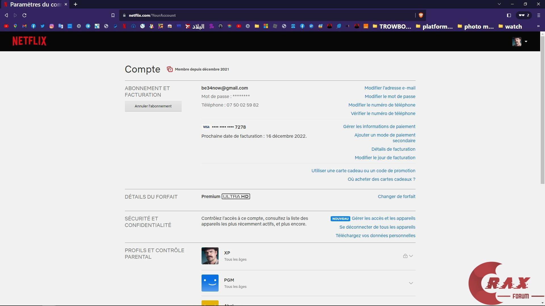The image size is (545, 306).
Task: Open a new browser tab
Action: pos(76,4)
